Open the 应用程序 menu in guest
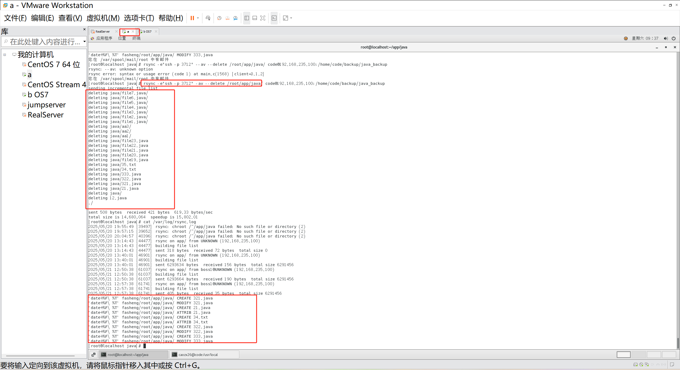This screenshot has width=680, height=370. (104, 38)
